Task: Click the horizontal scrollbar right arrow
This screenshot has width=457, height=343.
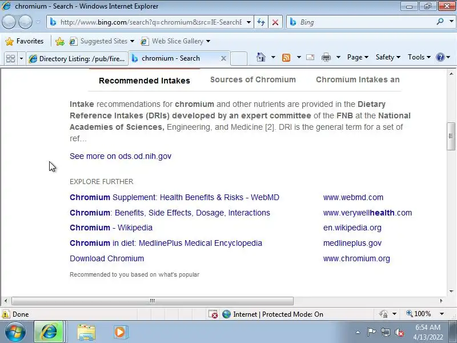Action: point(441,301)
